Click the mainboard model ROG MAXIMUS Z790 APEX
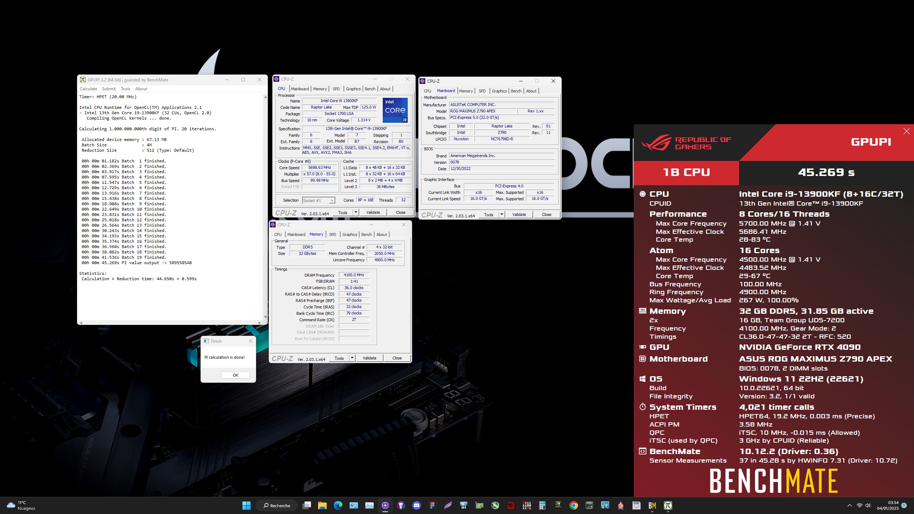Screen dimensions: 914x514 click(482, 111)
